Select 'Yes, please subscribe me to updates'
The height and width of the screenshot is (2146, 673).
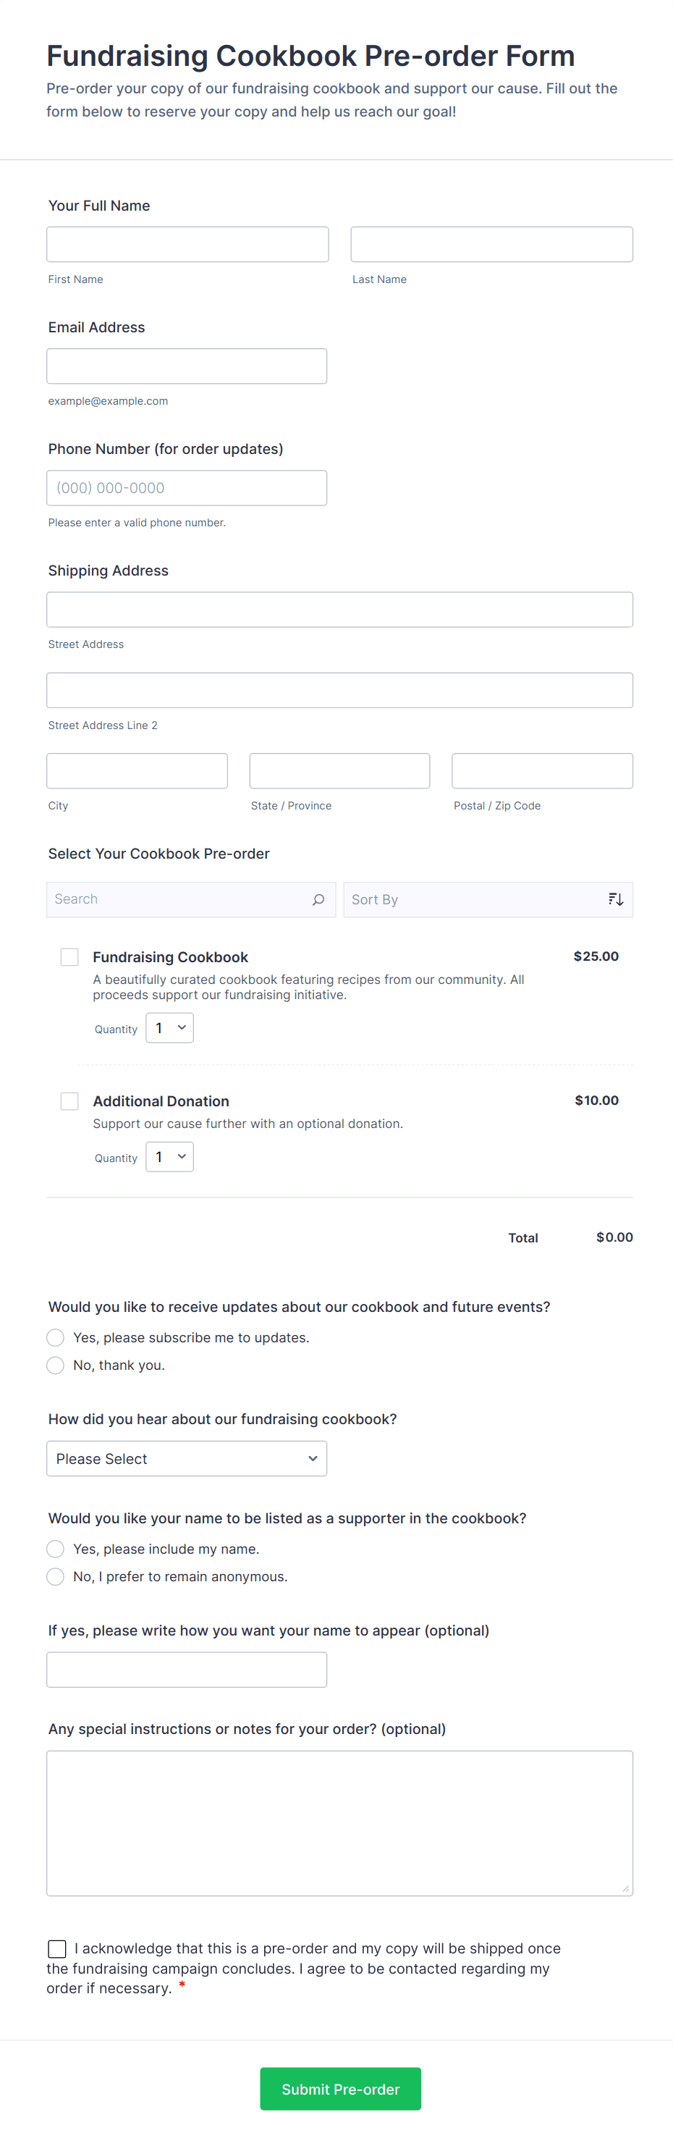point(56,1338)
